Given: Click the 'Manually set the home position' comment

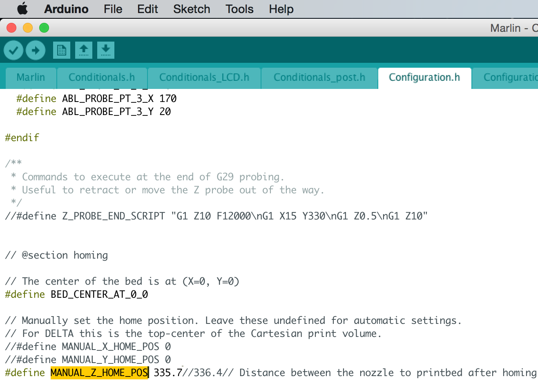Looking at the screenshot, I should [x=233, y=320].
